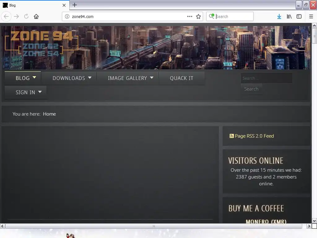Click the vertical scrollbar up arrow
Image resolution: width=317 pixels, height=238 pixels.
tap(314, 26)
